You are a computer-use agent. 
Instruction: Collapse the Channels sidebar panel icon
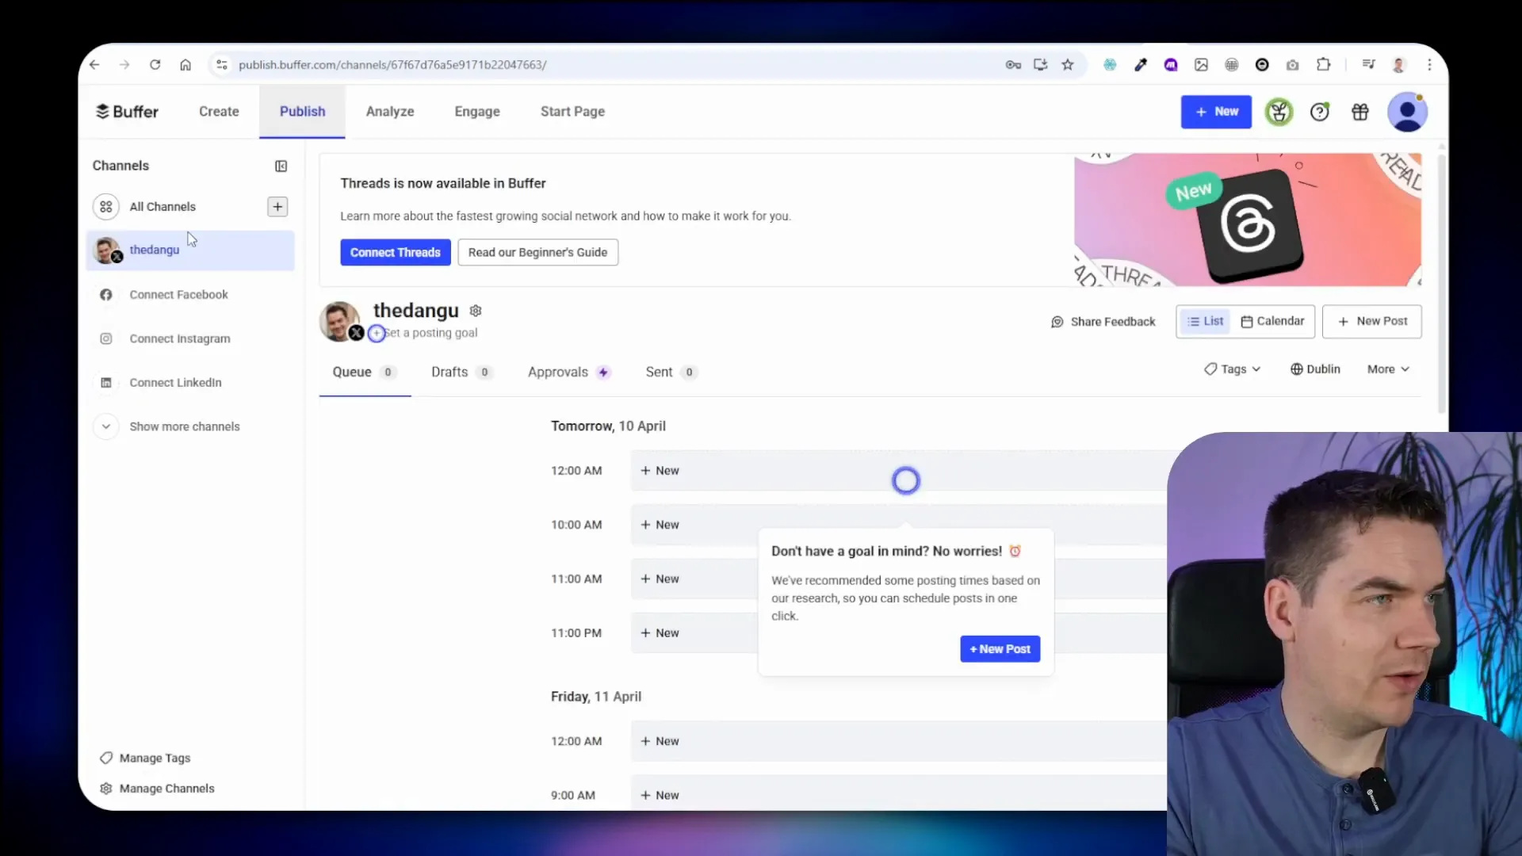tap(281, 166)
